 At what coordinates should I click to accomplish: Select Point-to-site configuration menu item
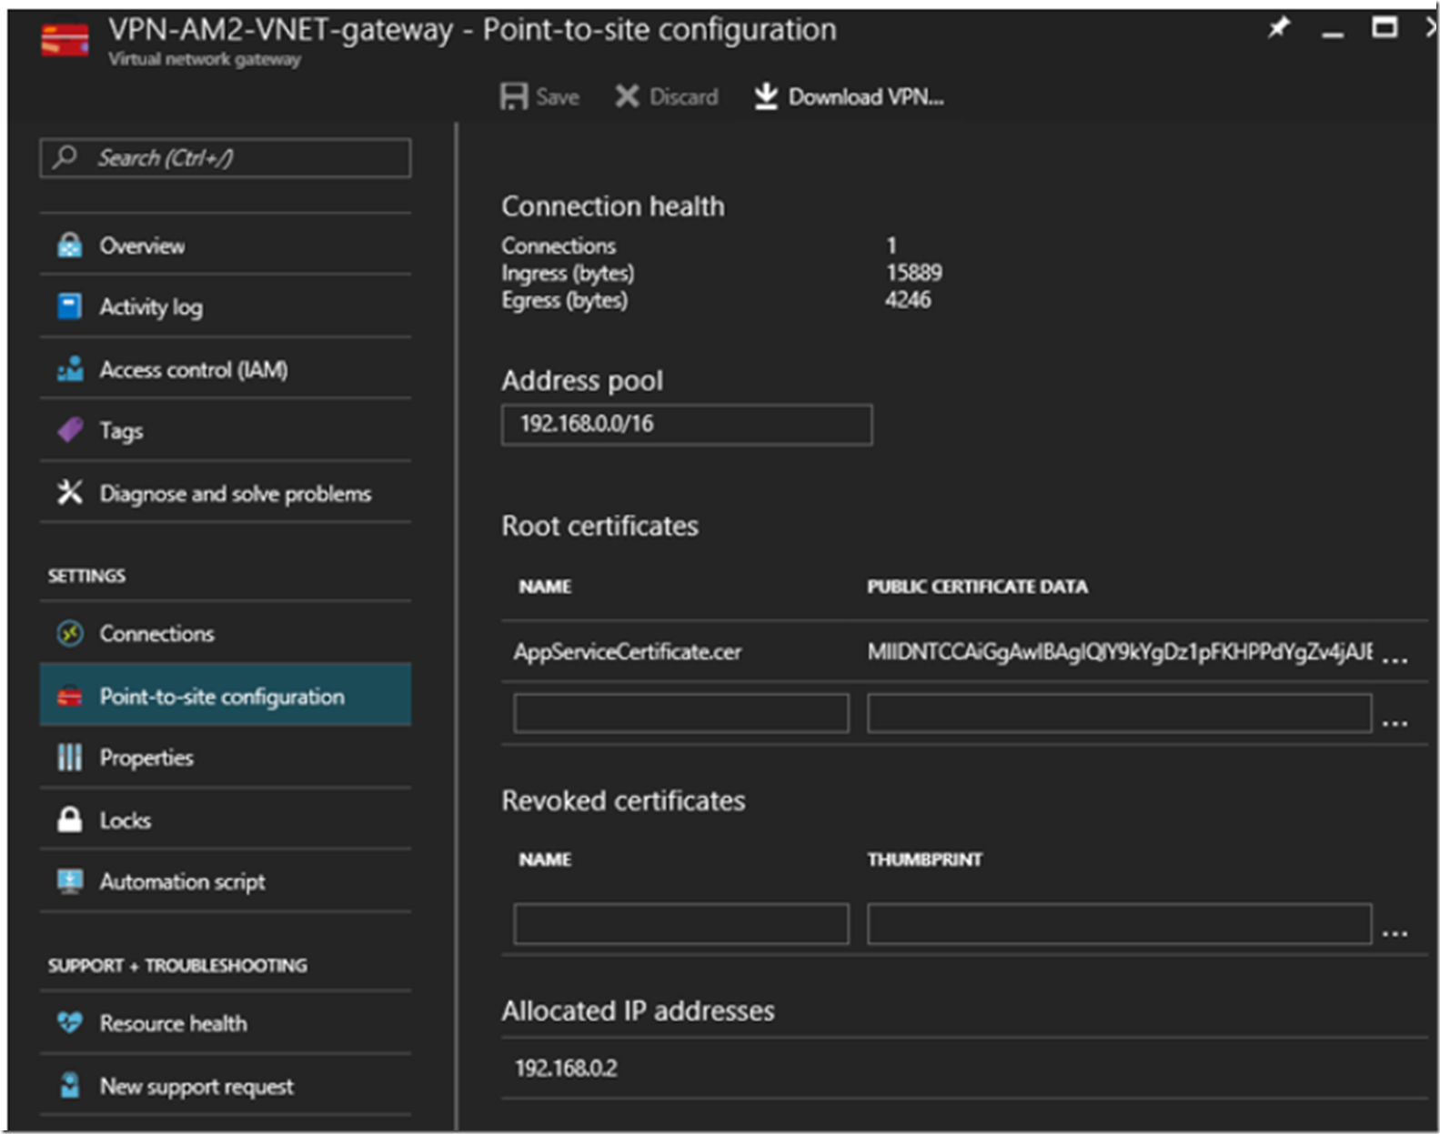pos(226,696)
